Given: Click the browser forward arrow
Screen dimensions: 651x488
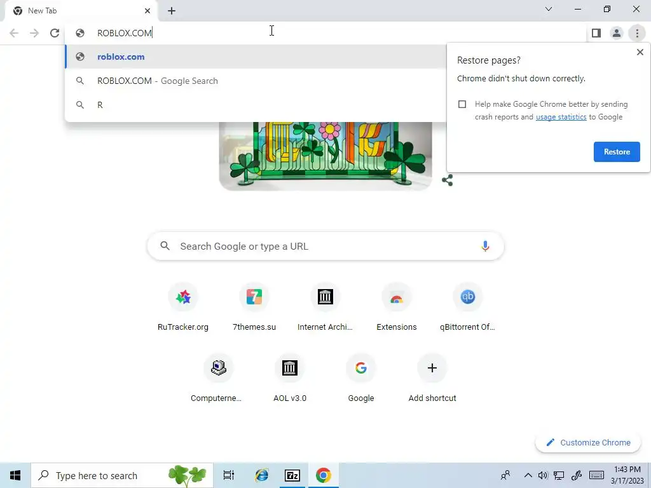Looking at the screenshot, I should click(34, 33).
